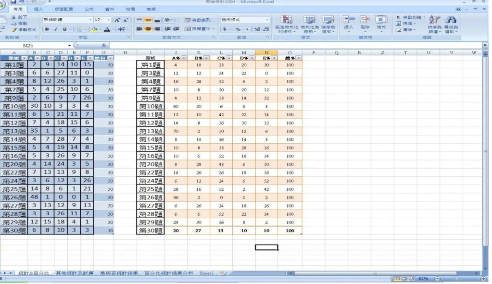492x284 pixels.
Task: Open the font name 新細明體 dropdown
Action: tap(90, 20)
